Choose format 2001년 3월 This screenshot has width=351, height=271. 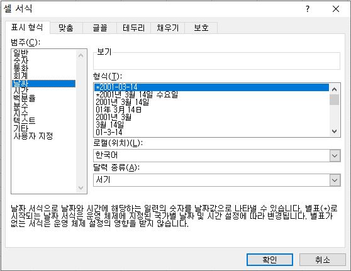(211, 117)
